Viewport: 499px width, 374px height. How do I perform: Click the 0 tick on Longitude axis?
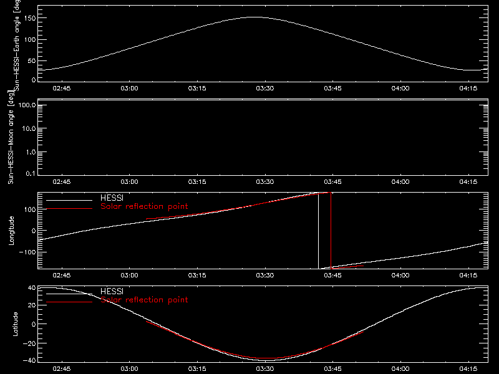34,231
